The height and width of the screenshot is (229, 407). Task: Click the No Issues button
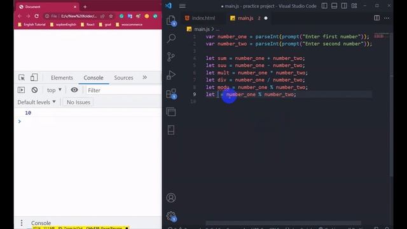pyautogui.click(x=78, y=102)
